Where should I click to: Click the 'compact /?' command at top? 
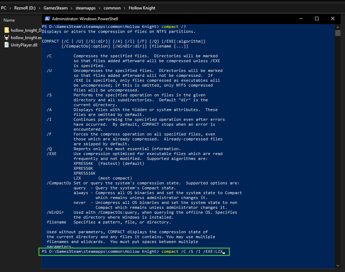pyautogui.click(x=174, y=27)
